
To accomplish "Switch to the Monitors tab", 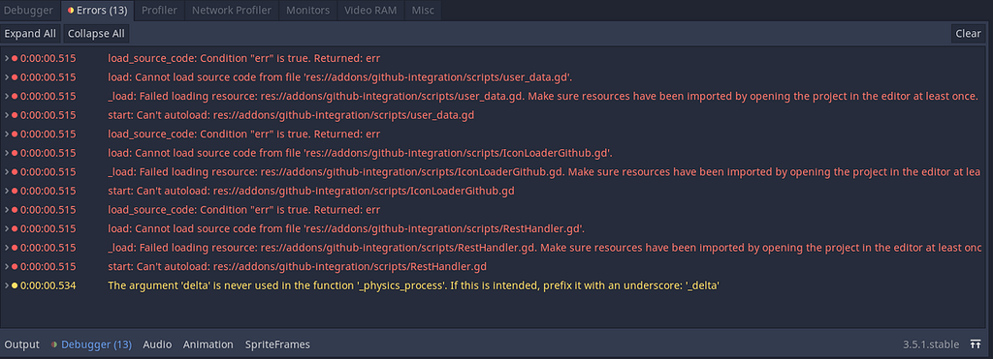I will click(x=307, y=11).
